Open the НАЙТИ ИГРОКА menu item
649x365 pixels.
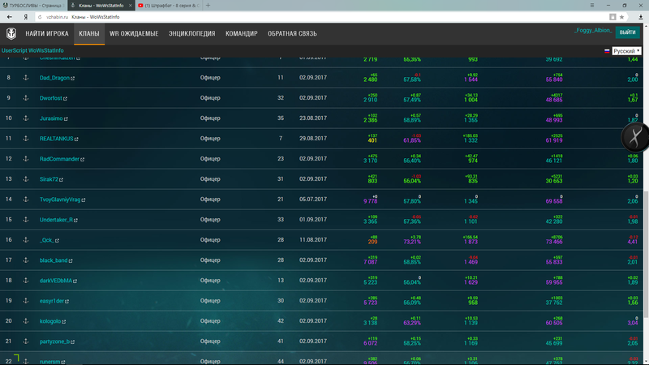pyautogui.click(x=47, y=34)
